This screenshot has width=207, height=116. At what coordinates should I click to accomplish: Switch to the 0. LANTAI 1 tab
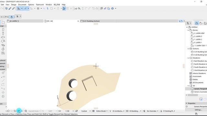pyautogui.click(x=25, y=21)
